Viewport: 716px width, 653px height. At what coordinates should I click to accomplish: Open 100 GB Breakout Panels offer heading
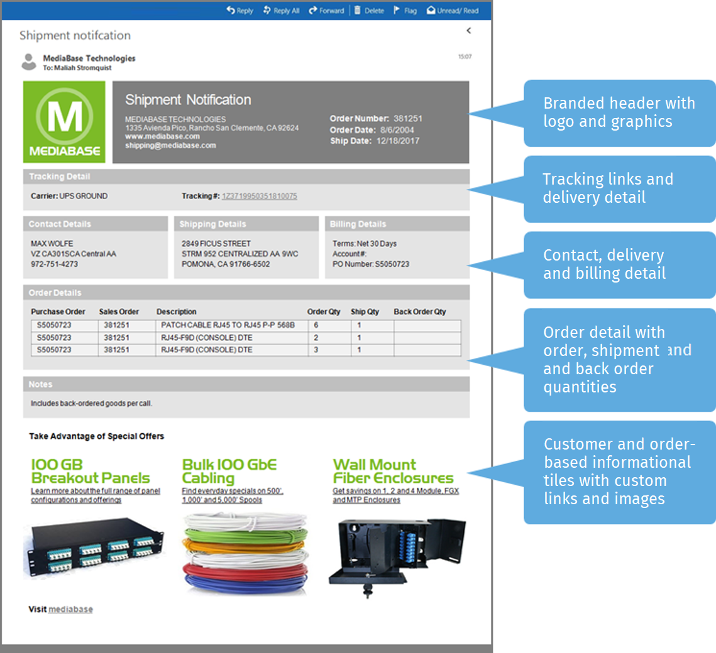91,471
